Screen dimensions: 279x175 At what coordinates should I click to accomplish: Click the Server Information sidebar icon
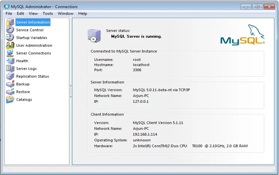point(10,22)
